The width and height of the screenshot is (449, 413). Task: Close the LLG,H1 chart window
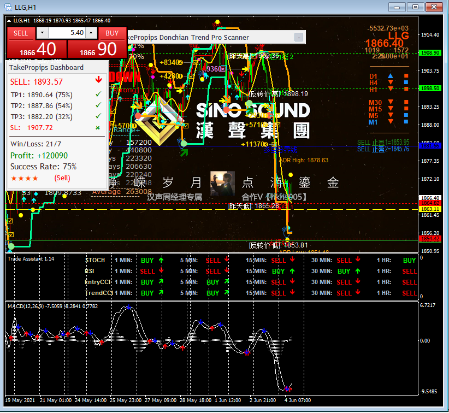pyautogui.click(x=434, y=7)
